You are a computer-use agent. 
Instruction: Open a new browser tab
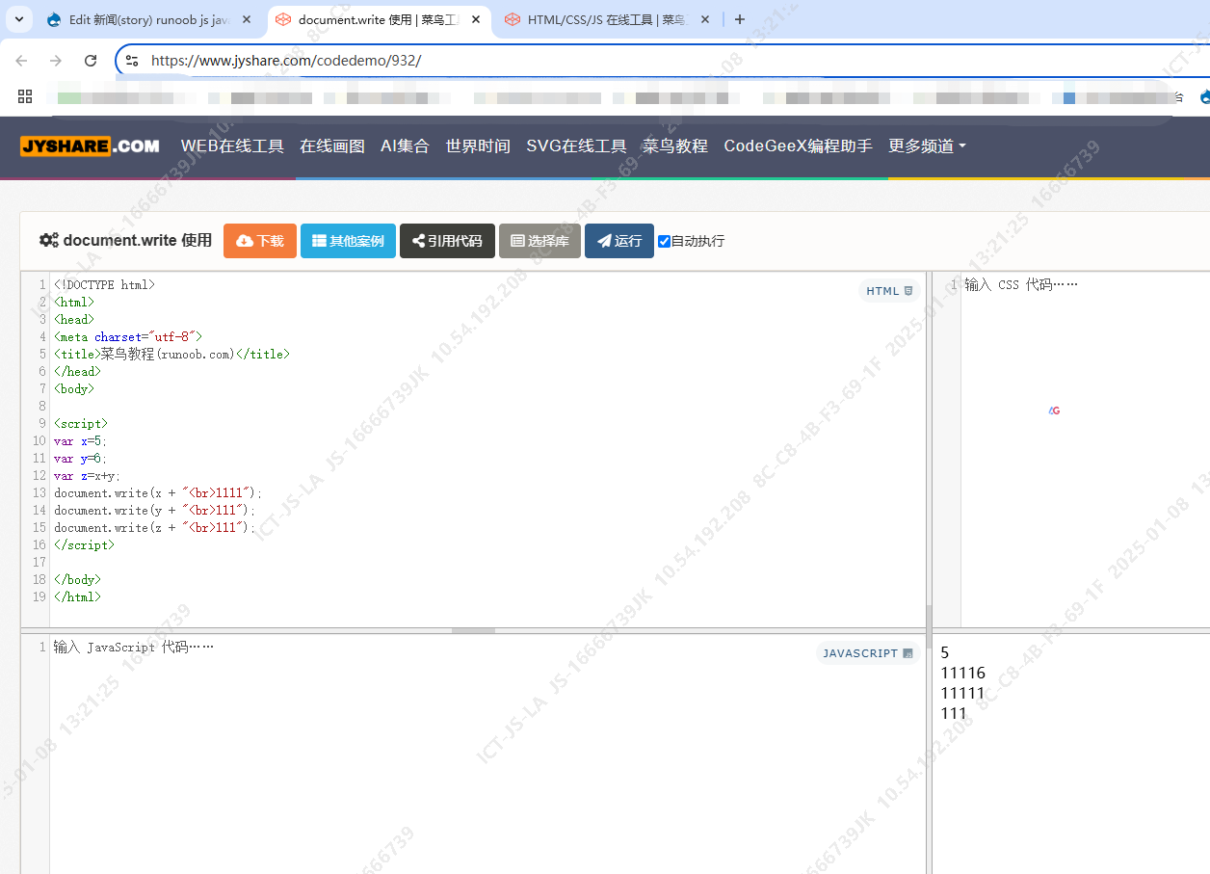pyautogui.click(x=740, y=19)
